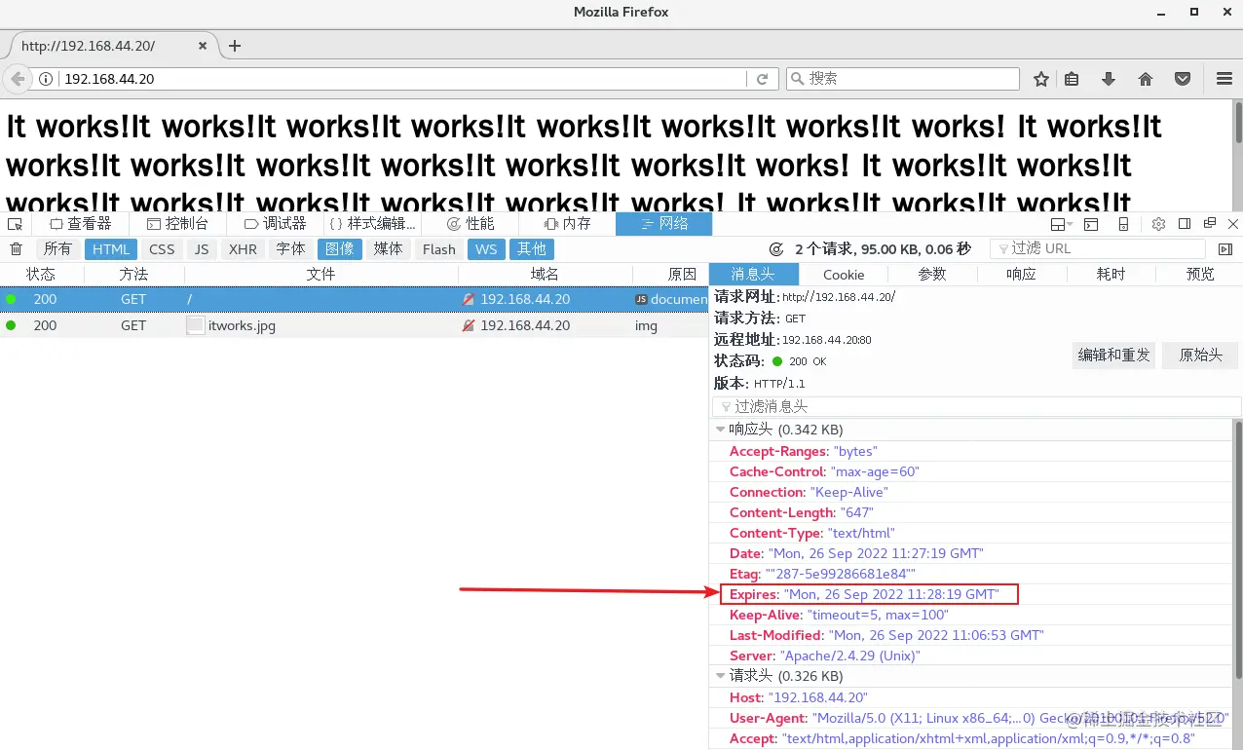1243x750 pixels.
Task: Toggle the 媒体 request filter
Action: 389,249
